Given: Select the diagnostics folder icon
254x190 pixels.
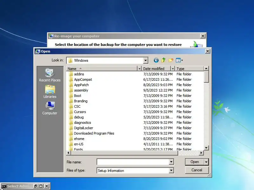Looking at the screenshot, I should [x=71, y=123].
